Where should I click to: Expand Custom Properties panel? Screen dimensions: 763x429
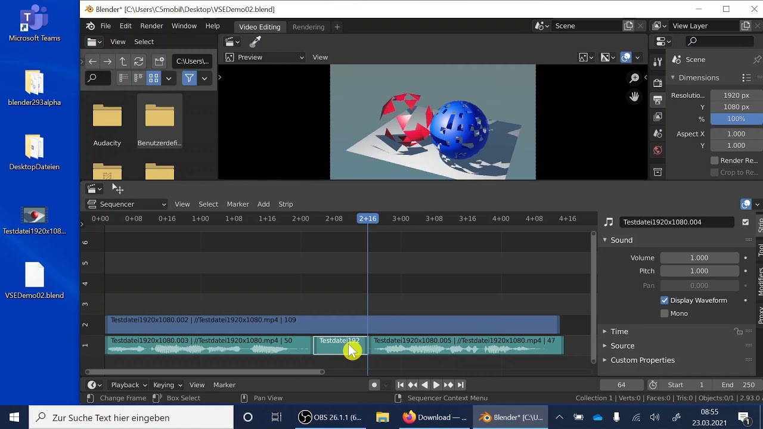tap(643, 360)
